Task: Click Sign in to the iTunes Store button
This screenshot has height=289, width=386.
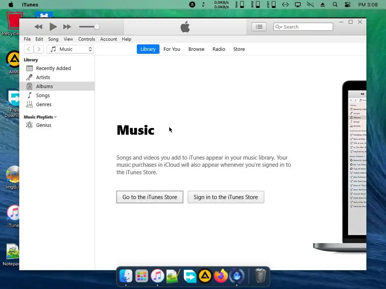Action: (226, 197)
